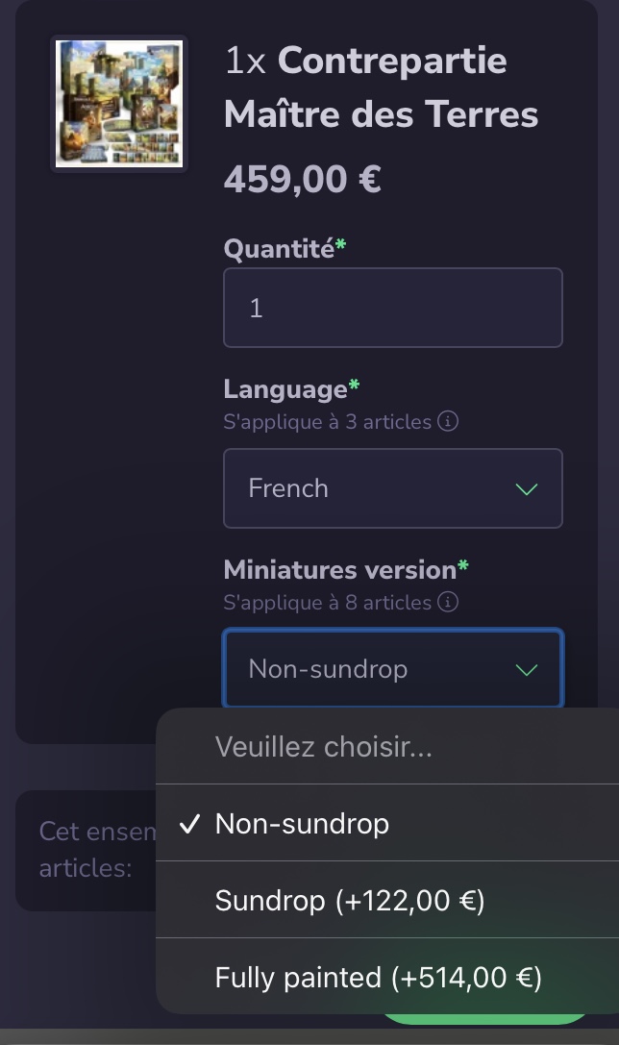
Task: Click the 459,00 € price text
Action: 302,179
